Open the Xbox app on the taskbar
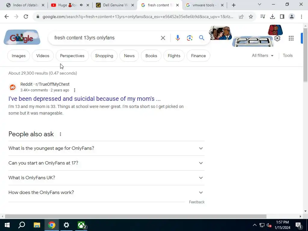Screen dimensions: 308x231 81,225
